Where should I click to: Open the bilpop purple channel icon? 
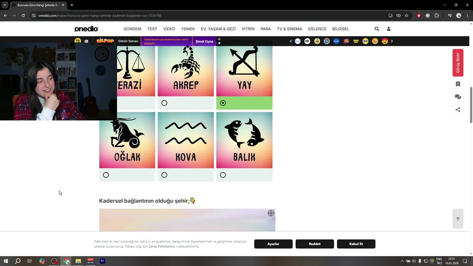[x=346, y=41]
